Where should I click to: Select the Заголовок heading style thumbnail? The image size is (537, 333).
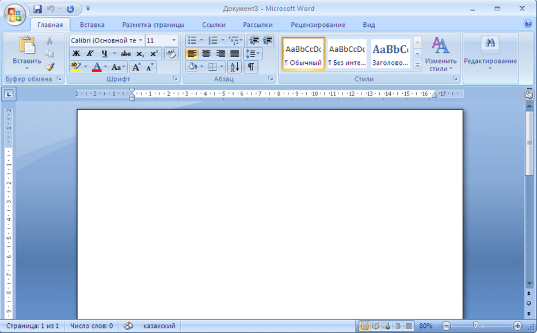point(390,54)
